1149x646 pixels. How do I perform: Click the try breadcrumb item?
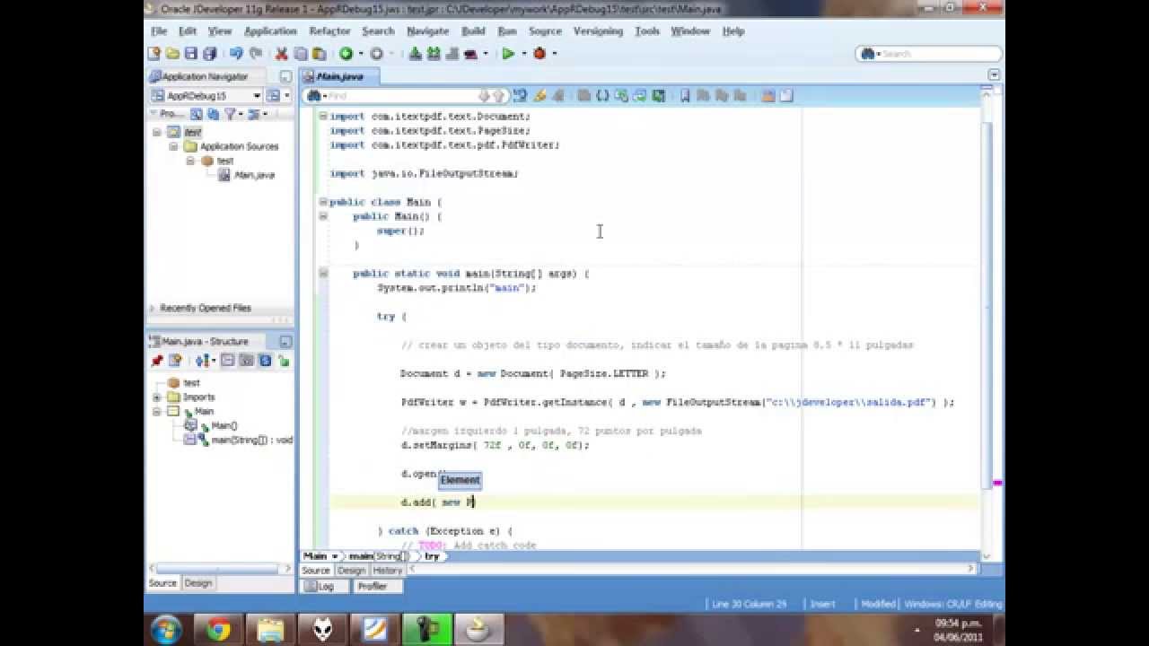(432, 556)
